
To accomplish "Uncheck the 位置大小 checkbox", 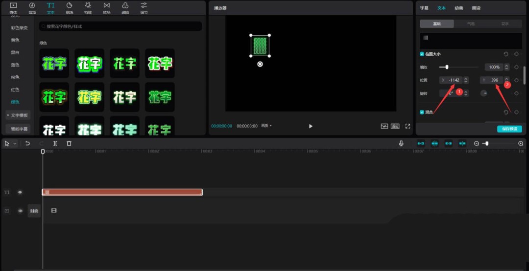I will click(422, 54).
